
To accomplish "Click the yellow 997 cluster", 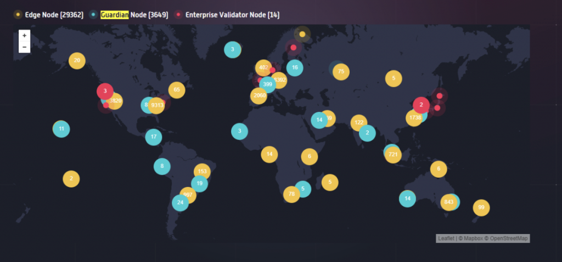I will pyautogui.click(x=189, y=195).
